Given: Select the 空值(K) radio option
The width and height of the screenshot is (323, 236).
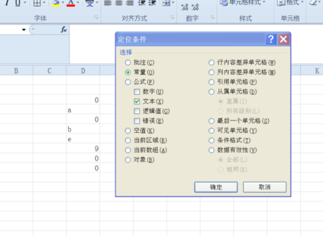Looking at the screenshot, I should [x=140, y=130].
